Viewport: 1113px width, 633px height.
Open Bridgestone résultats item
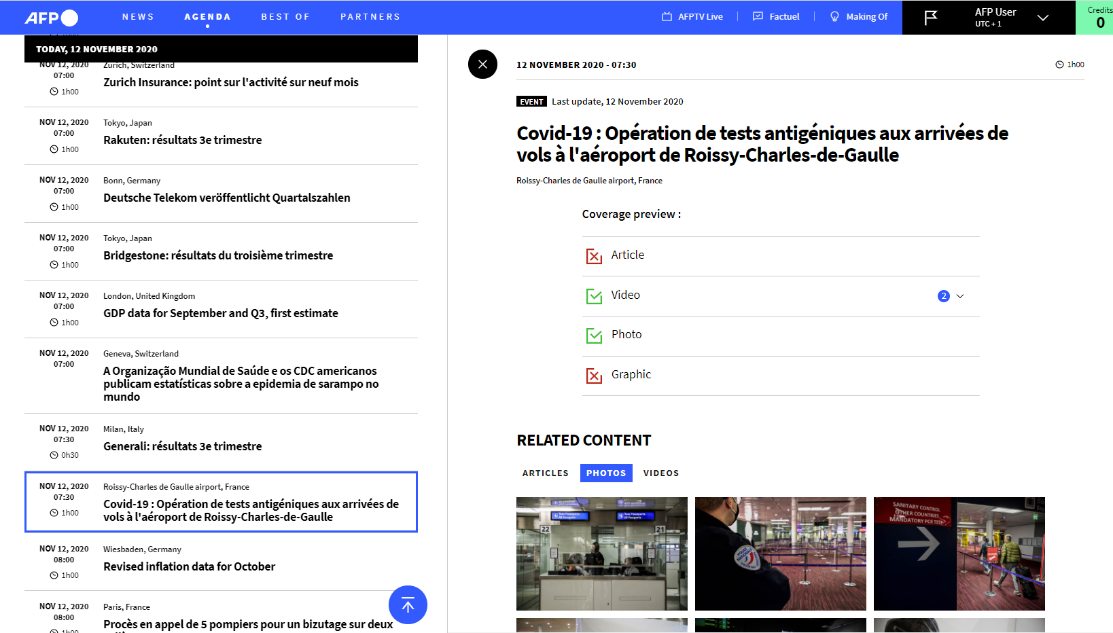pyautogui.click(x=218, y=255)
